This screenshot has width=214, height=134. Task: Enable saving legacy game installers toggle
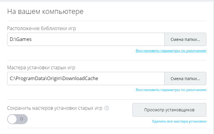pyautogui.click(x=17, y=119)
